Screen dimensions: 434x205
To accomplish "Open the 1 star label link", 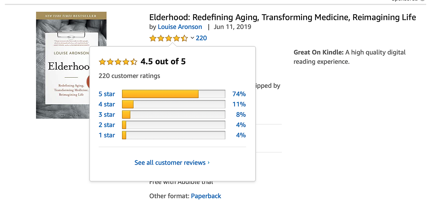I will (x=107, y=135).
